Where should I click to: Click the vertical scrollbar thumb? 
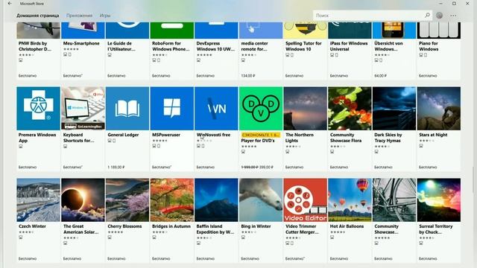tap(473, 179)
